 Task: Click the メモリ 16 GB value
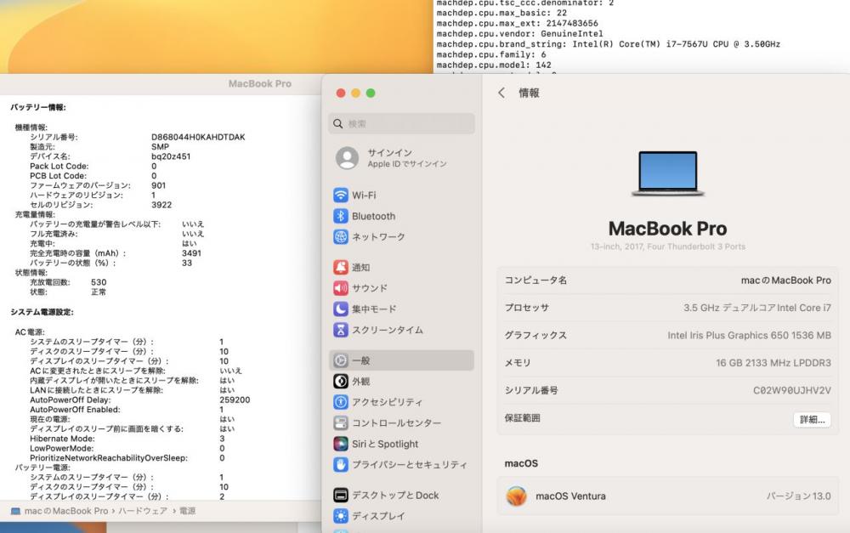pyautogui.click(x=773, y=363)
